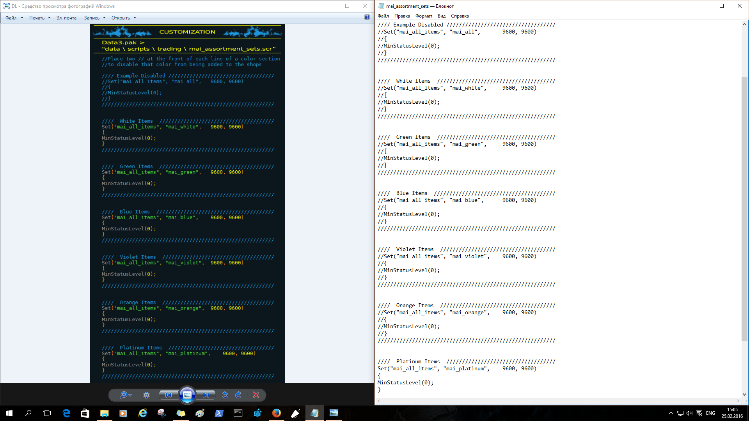
Task: Rotate the image counterclockwise
Action: (x=225, y=395)
